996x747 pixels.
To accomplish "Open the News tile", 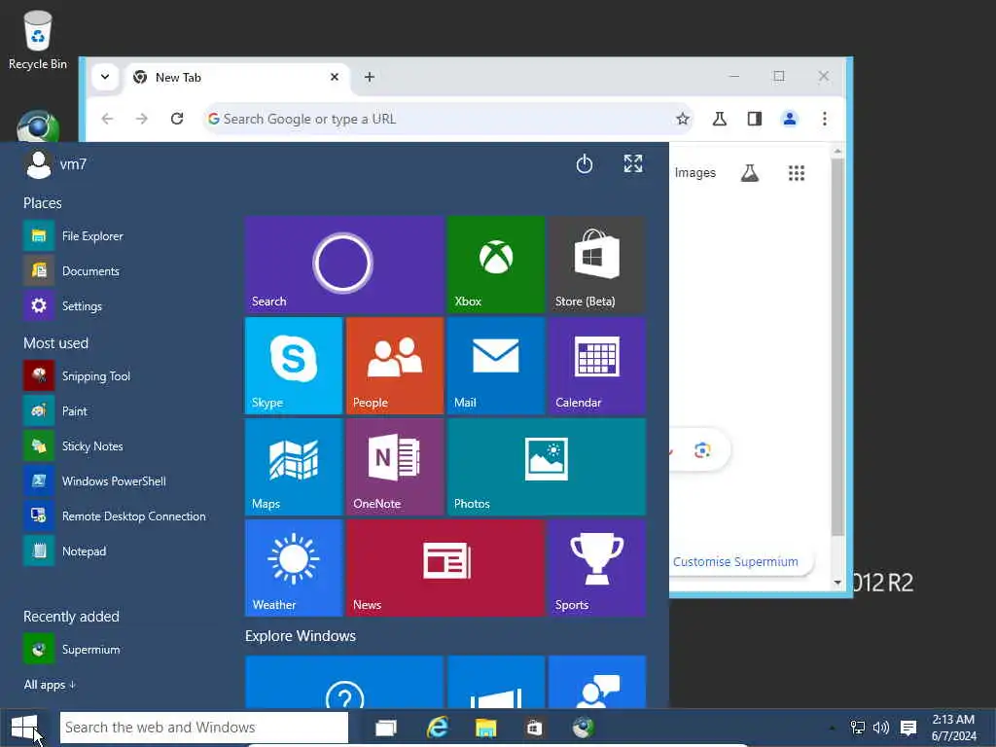I will tap(445, 568).
